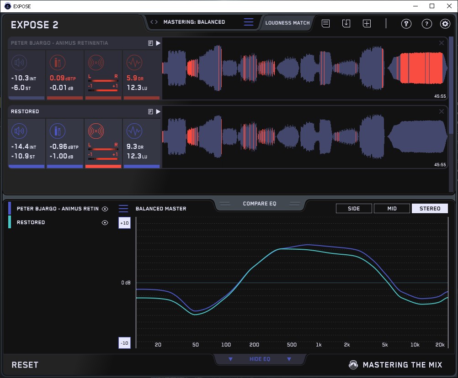This screenshot has width=458, height=378.
Task: Remove the RESTORED track with its X
Action: tap(442, 111)
